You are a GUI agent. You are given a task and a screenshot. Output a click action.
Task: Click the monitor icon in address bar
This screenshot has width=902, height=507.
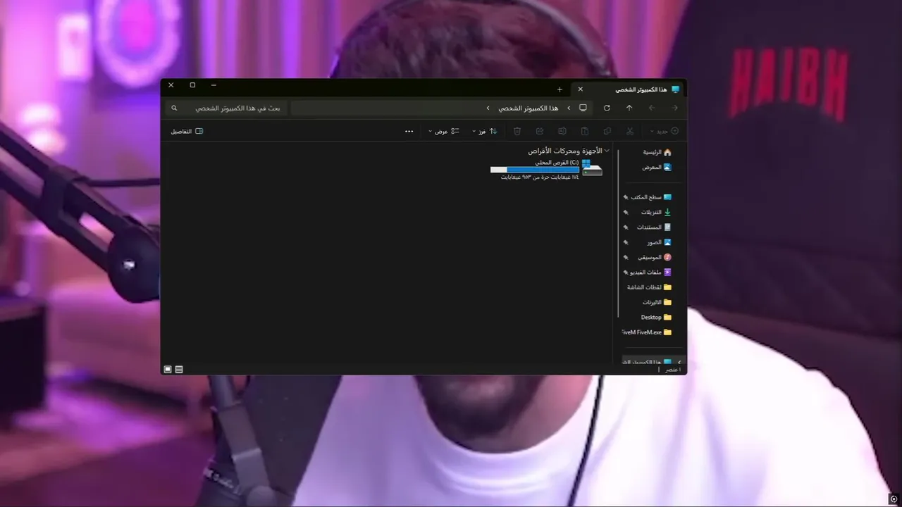583,108
